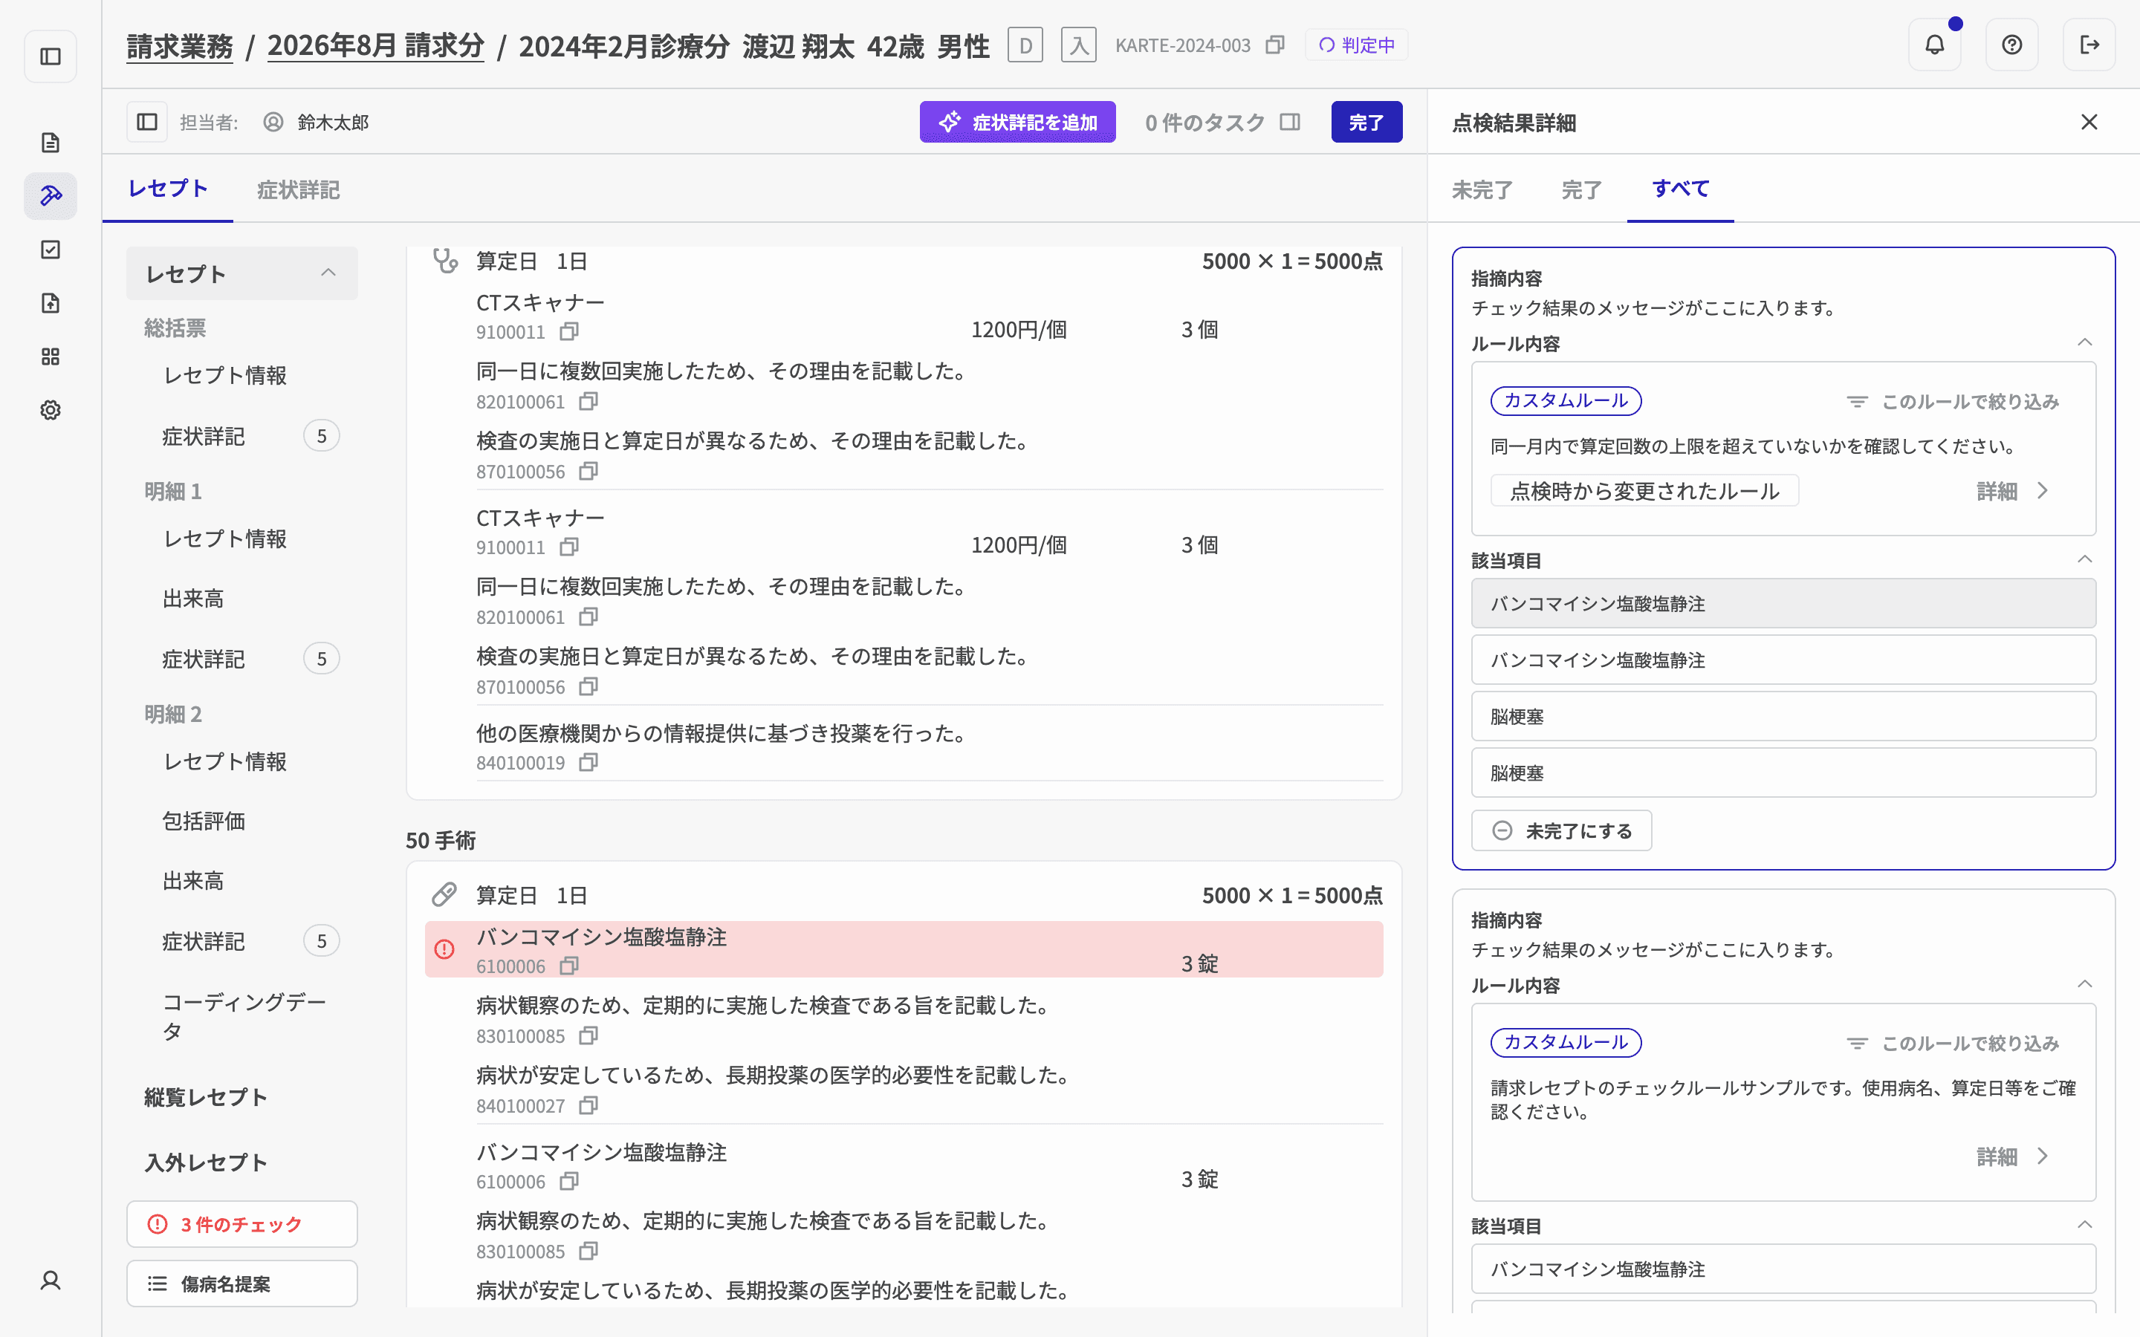
Task: Go to 請求業務 breadcrumb
Action: 180,46
